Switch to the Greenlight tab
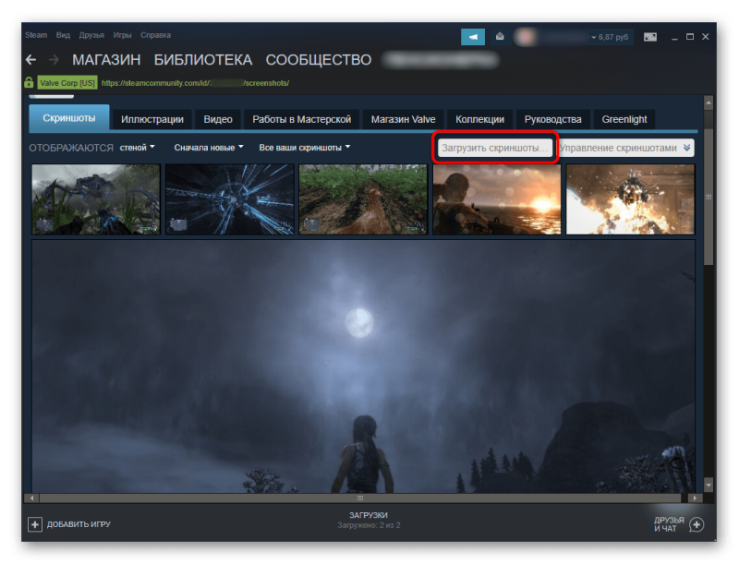The image size is (739, 564). pos(624,119)
